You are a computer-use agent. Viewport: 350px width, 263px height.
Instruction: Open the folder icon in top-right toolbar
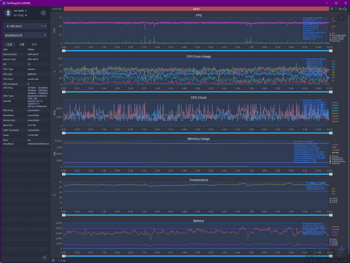pos(340,9)
